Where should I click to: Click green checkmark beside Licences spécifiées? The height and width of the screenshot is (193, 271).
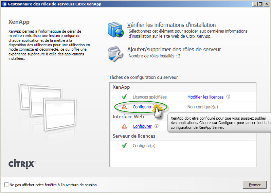[x=124, y=97]
